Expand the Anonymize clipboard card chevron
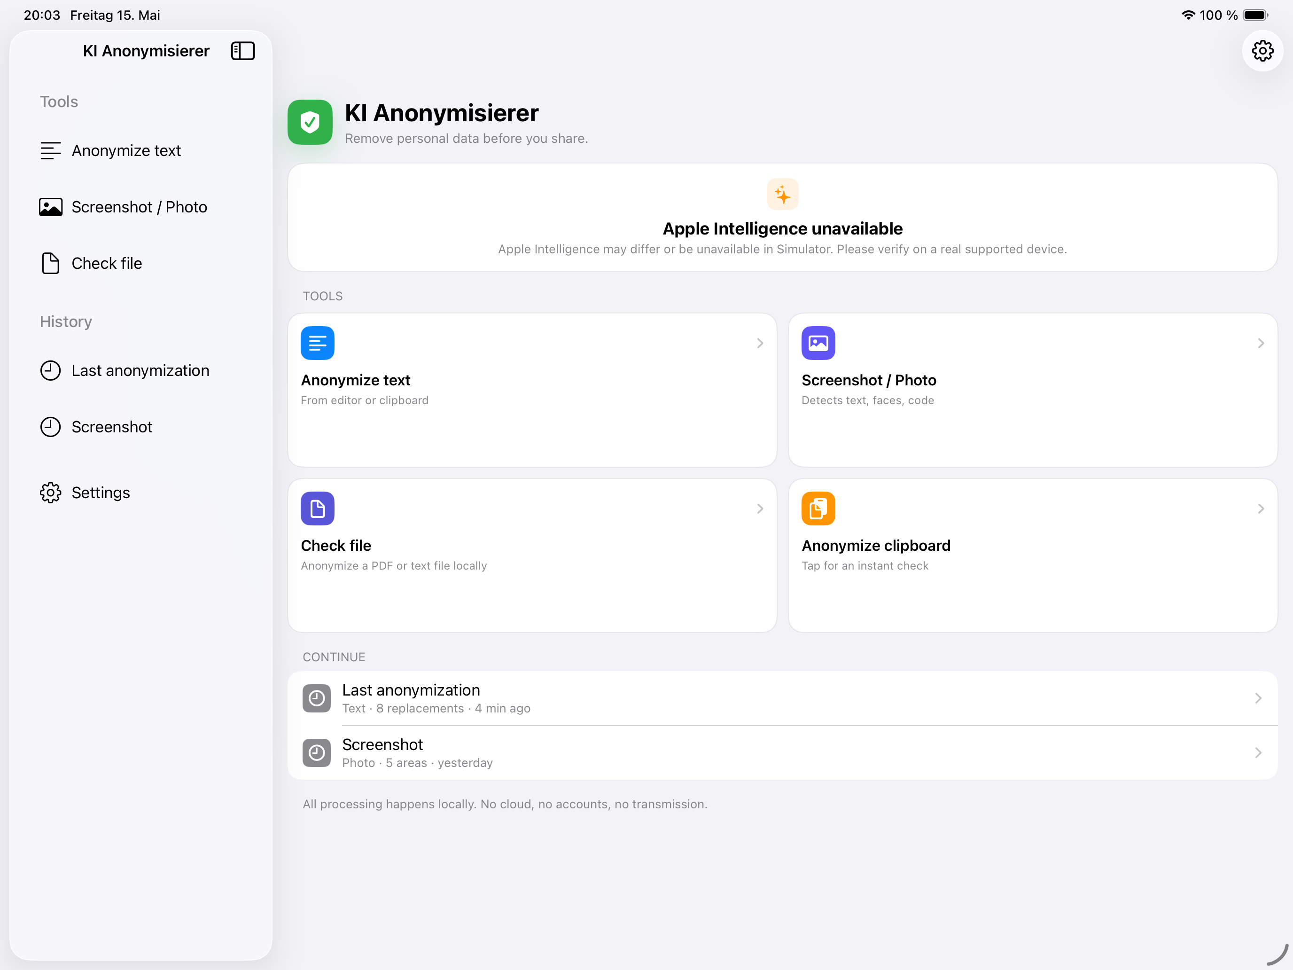Image resolution: width=1293 pixels, height=970 pixels. 1261,508
